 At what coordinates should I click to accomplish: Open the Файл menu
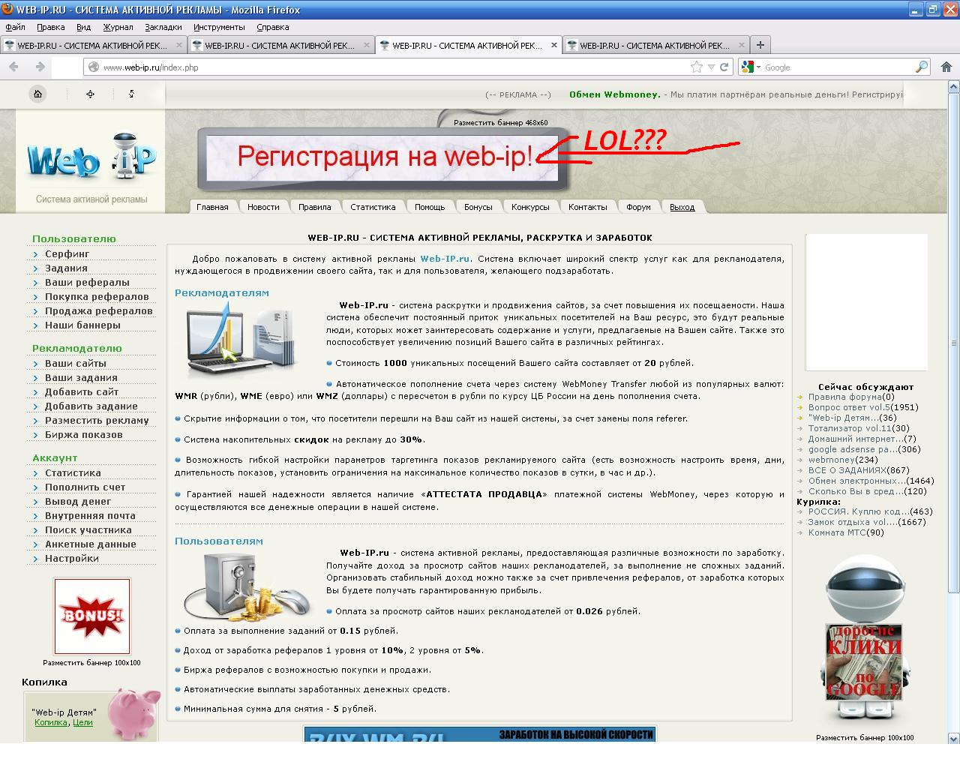coord(15,27)
